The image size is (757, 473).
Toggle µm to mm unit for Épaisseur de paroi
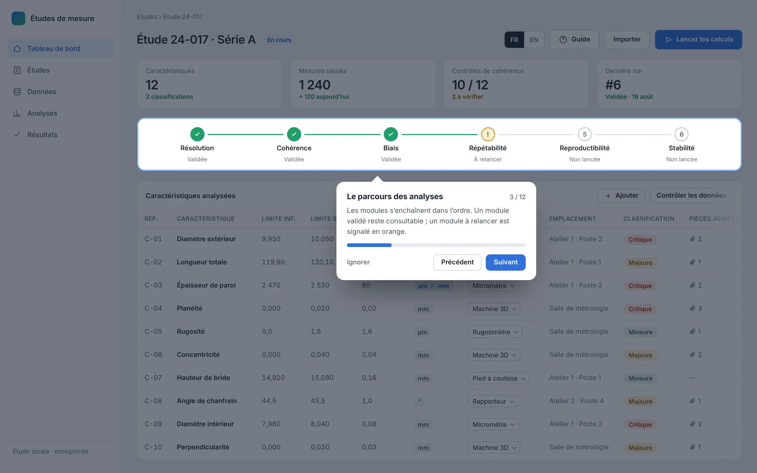point(433,286)
